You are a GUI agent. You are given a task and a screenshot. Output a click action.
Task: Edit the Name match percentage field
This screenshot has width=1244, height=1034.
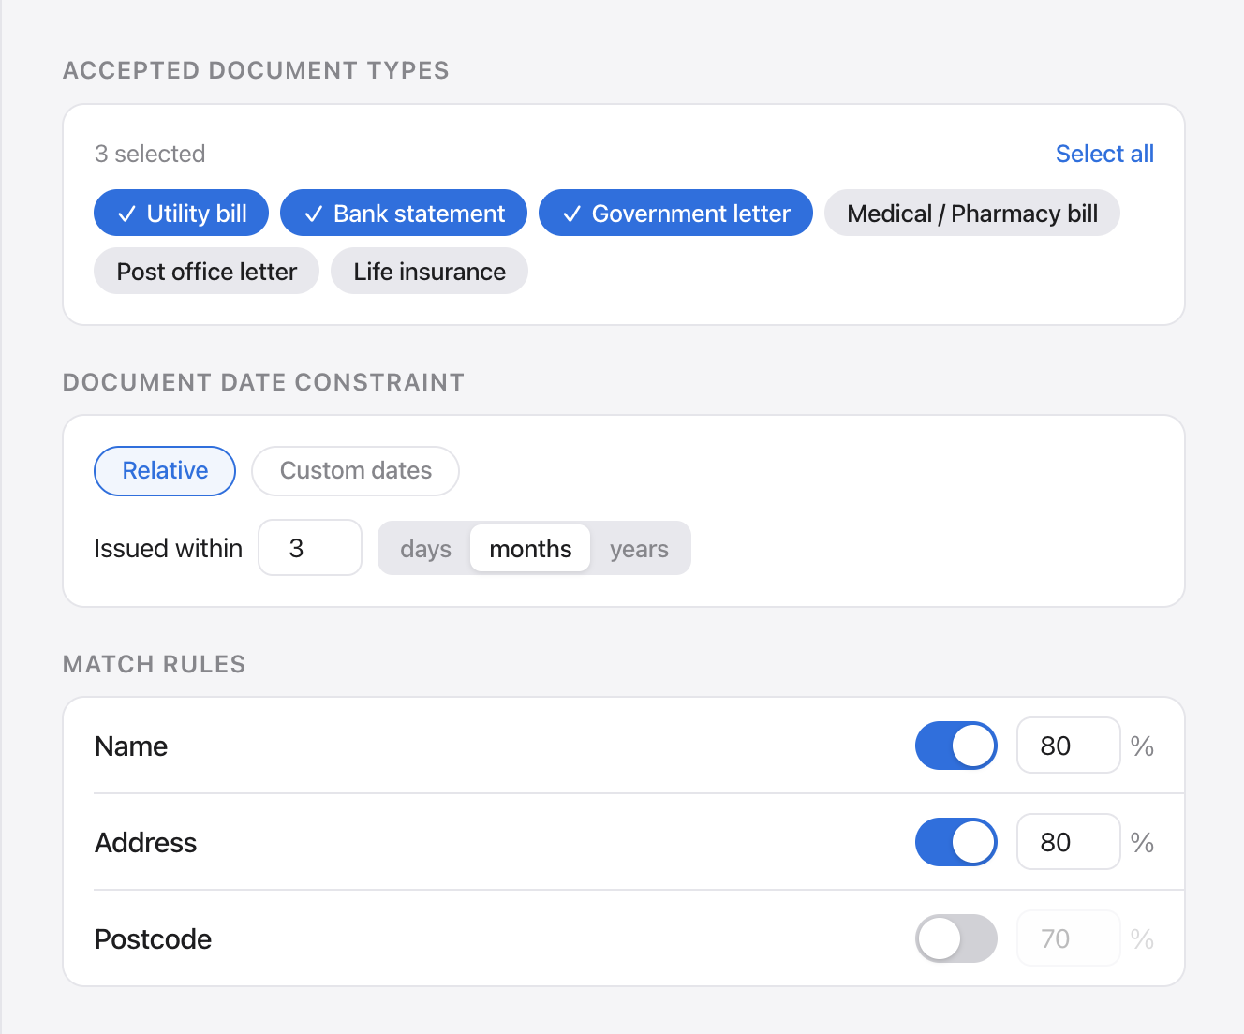(1069, 746)
